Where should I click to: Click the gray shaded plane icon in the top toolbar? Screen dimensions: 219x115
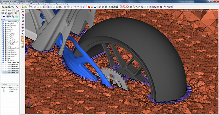click(x=131, y=7)
